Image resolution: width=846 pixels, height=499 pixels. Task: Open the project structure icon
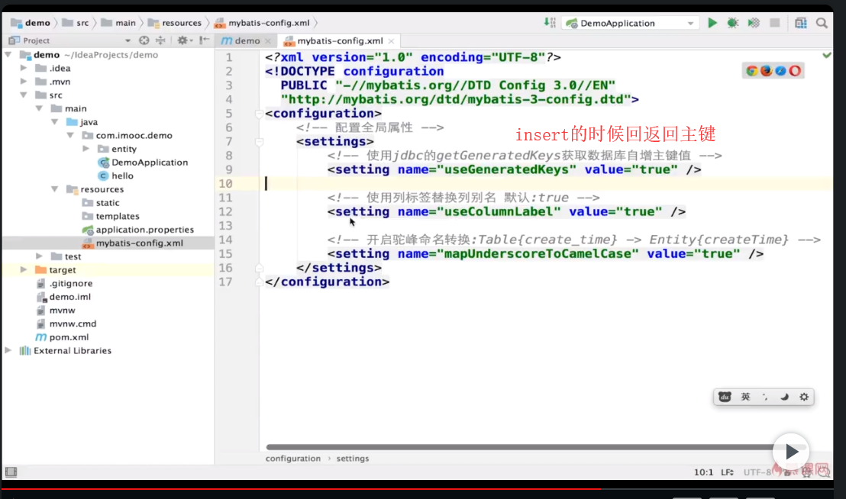point(801,23)
